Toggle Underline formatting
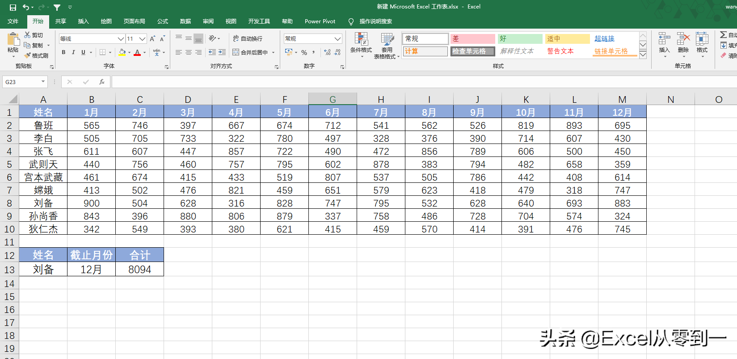 click(83, 52)
